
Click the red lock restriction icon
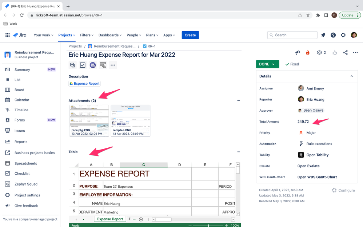click(x=308, y=53)
